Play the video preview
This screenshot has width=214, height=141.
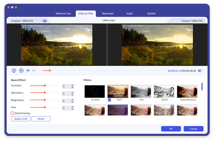pos(14,71)
